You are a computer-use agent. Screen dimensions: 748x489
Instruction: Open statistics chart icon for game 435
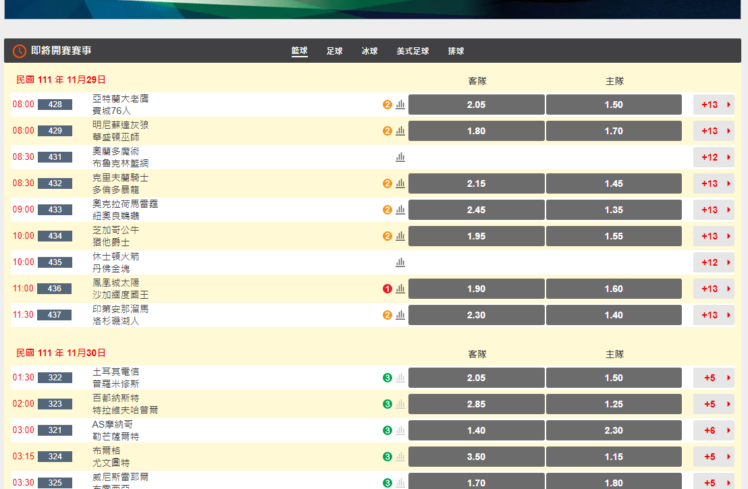point(400,262)
